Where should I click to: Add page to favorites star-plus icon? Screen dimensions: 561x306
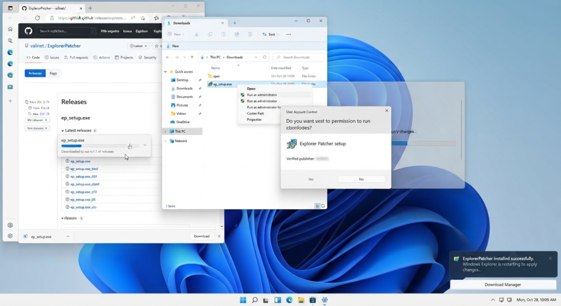[143, 18]
